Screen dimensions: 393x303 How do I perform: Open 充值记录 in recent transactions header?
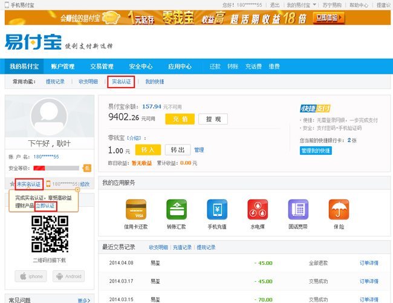pyautogui.click(x=182, y=247)
